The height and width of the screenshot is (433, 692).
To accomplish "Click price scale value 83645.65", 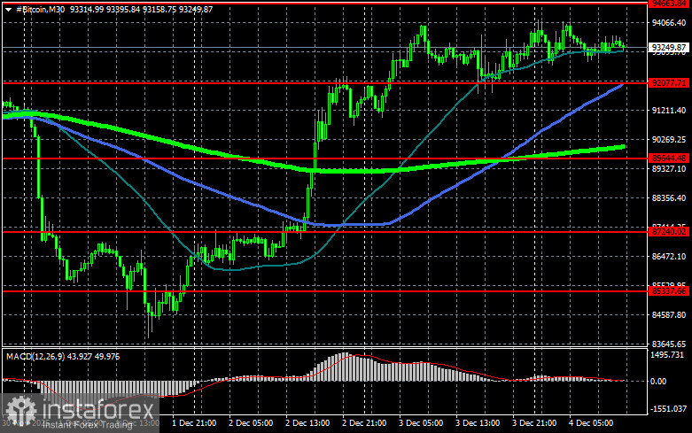I will click(x=669, y=344).
